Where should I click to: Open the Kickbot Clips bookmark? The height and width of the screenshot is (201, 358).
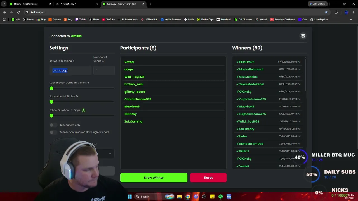(205, 20)
